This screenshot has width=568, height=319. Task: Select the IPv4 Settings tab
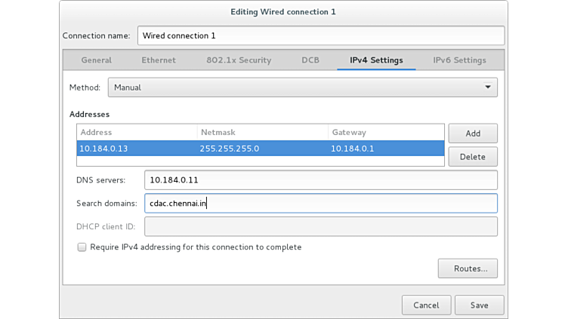click(376, 60)
